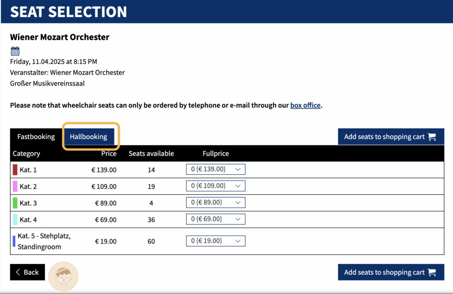Screen dimensions: 453x294
Task: Click the cart icon in top Add seats button
Action: [x=432, y=136]
